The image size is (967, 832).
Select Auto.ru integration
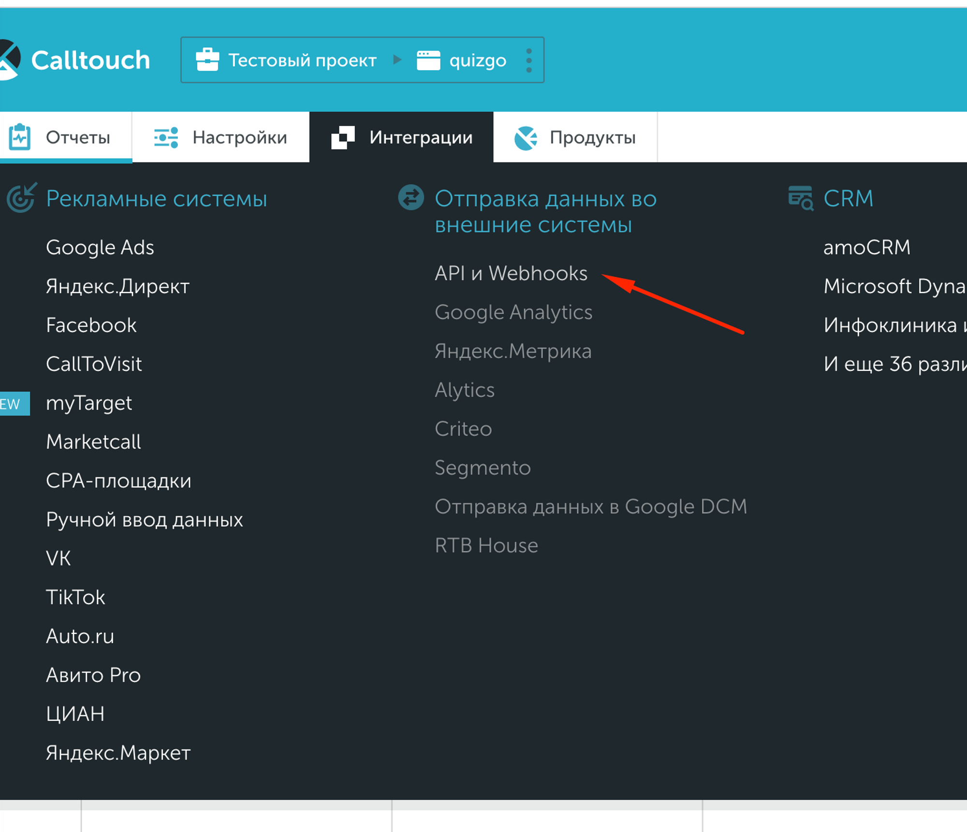pos(80,637)
